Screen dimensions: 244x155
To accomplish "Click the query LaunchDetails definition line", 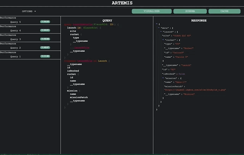I will click(x=91, y=24).
